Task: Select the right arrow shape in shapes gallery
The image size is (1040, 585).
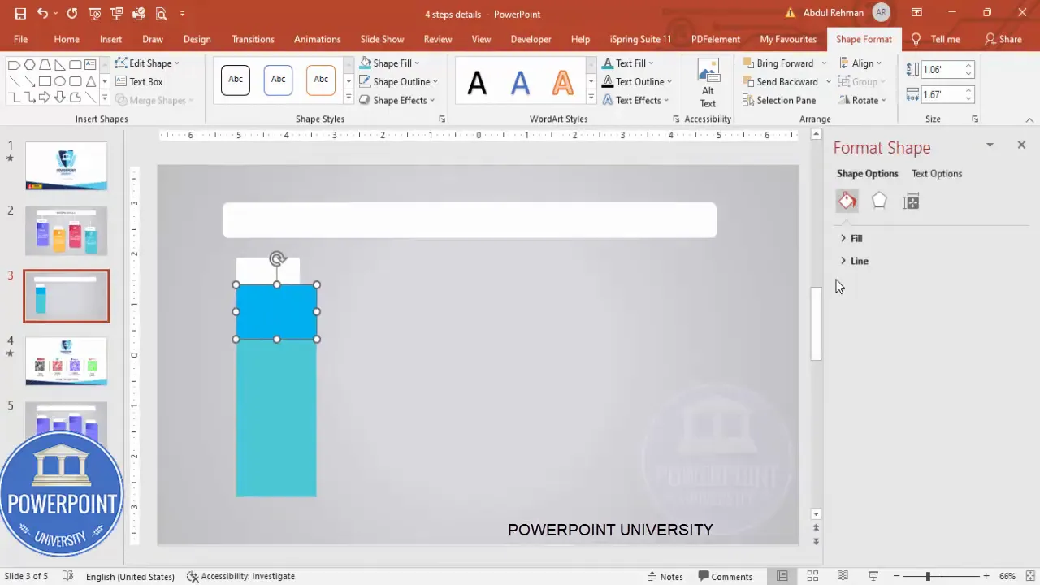Action: pyautogui.click(x=45, y=97)
